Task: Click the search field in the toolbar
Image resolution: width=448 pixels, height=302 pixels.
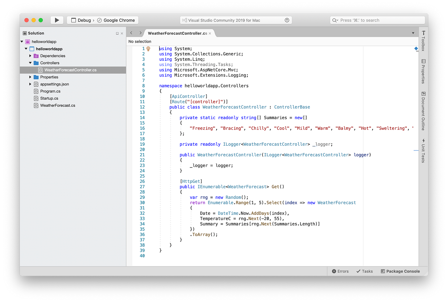Action: click(x=377, y=20)
